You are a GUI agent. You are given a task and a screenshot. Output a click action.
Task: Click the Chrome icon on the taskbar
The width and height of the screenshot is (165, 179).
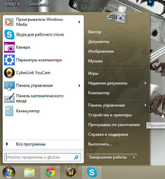click(50, 172)
